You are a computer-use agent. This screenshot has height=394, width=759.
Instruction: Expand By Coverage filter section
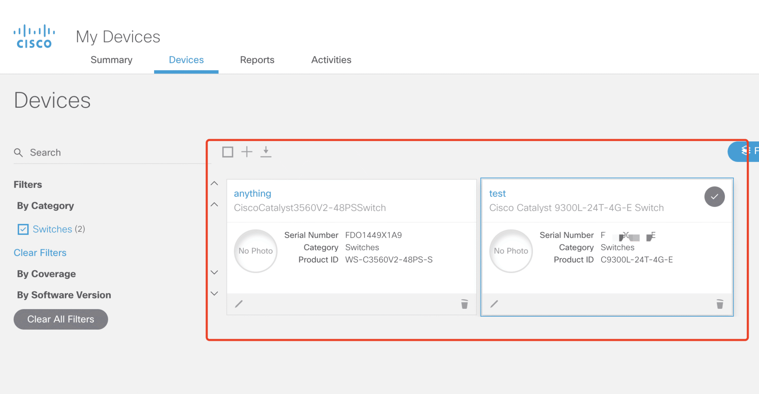214,272
